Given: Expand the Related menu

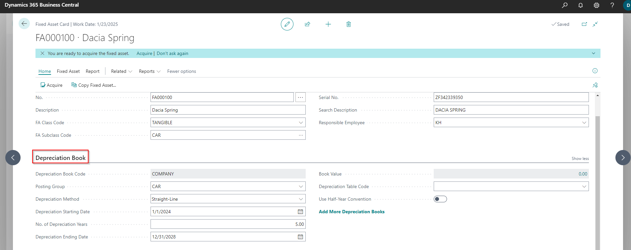Looking at the screenshot, I should [121, 71].
